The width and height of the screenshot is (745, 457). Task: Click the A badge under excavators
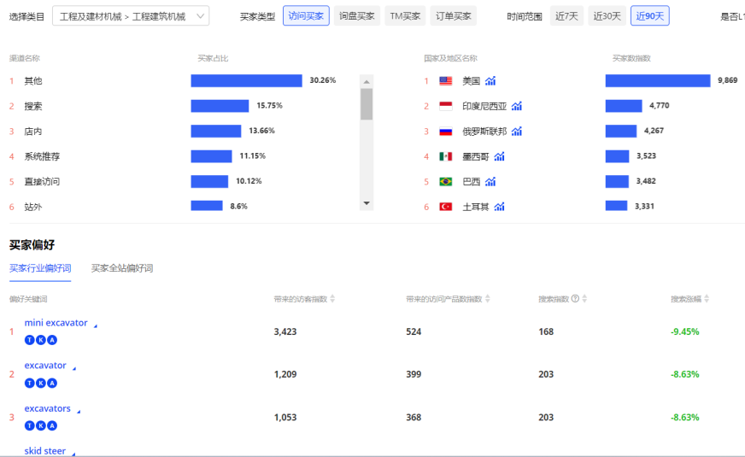pyautogui.click(x=52, y=425)
